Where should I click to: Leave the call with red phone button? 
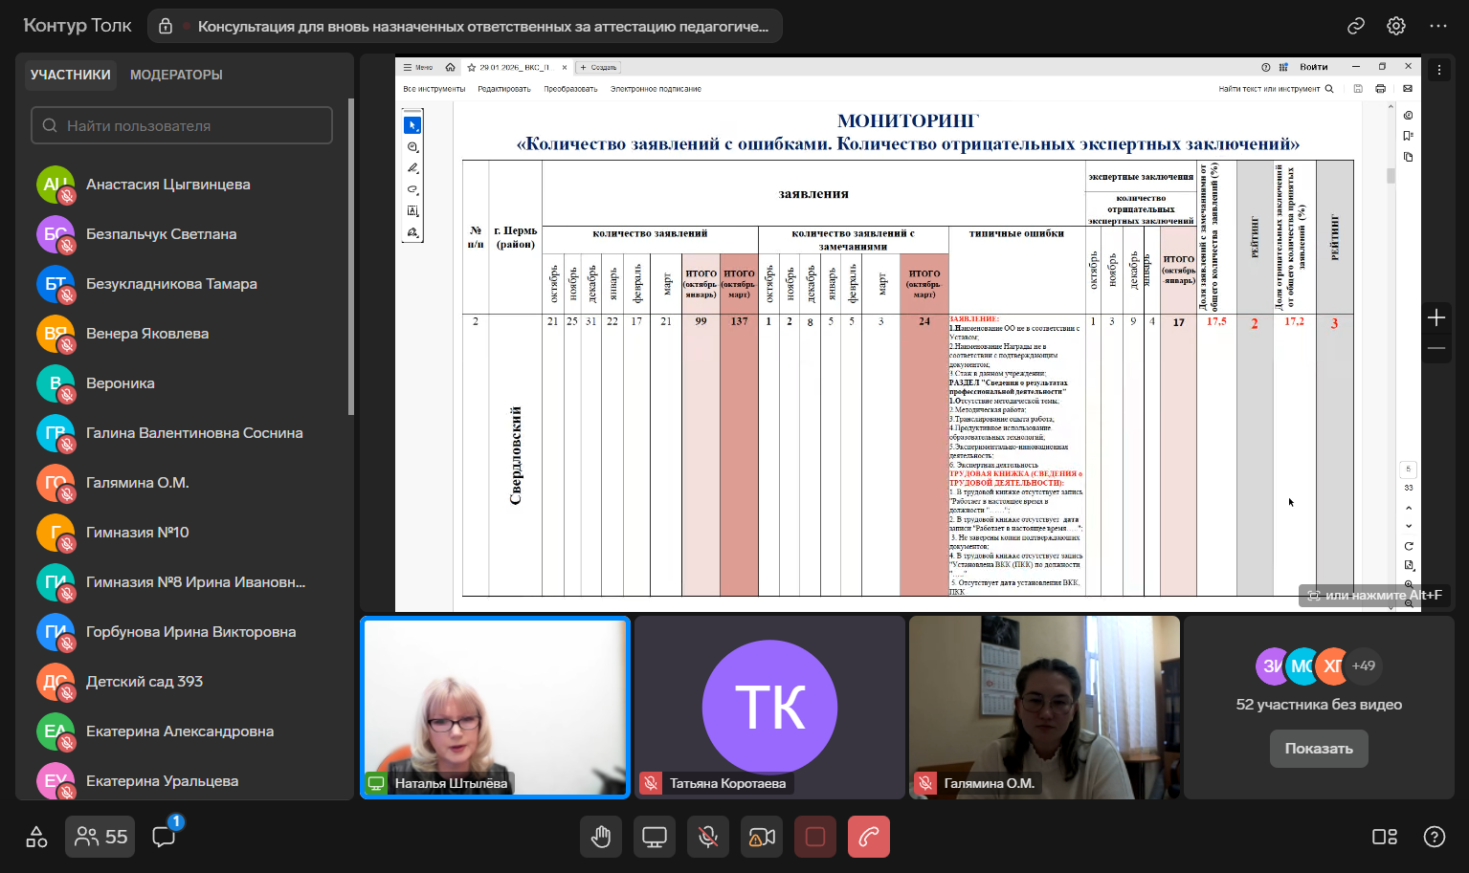pos(869,837)
